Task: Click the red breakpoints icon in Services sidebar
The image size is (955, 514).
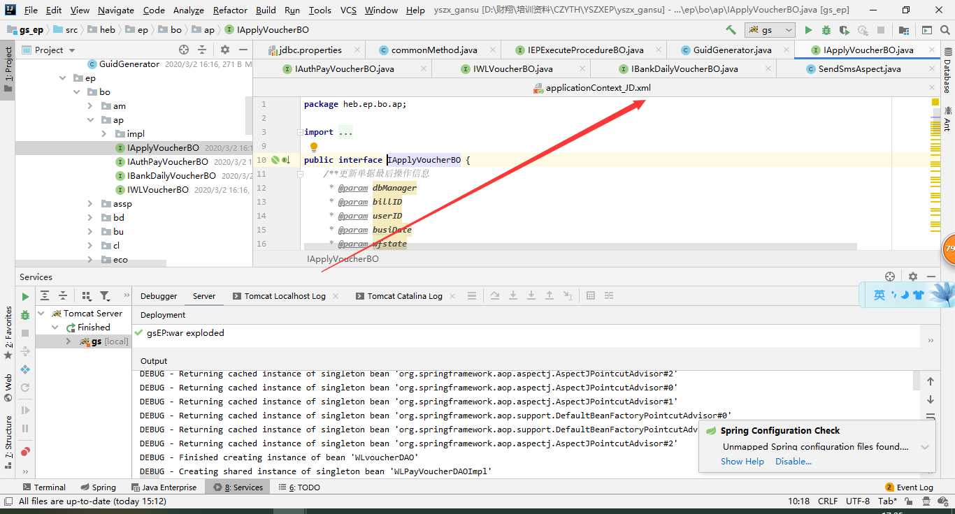Action: 25,452
